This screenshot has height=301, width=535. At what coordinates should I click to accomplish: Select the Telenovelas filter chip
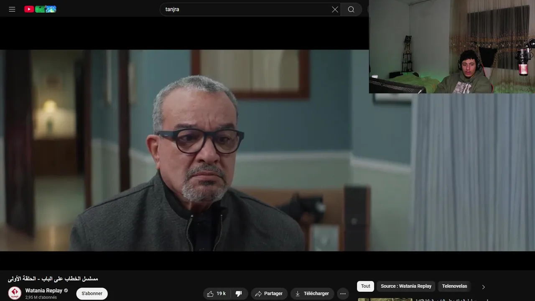pyautogui.click(x=454, y=286)
